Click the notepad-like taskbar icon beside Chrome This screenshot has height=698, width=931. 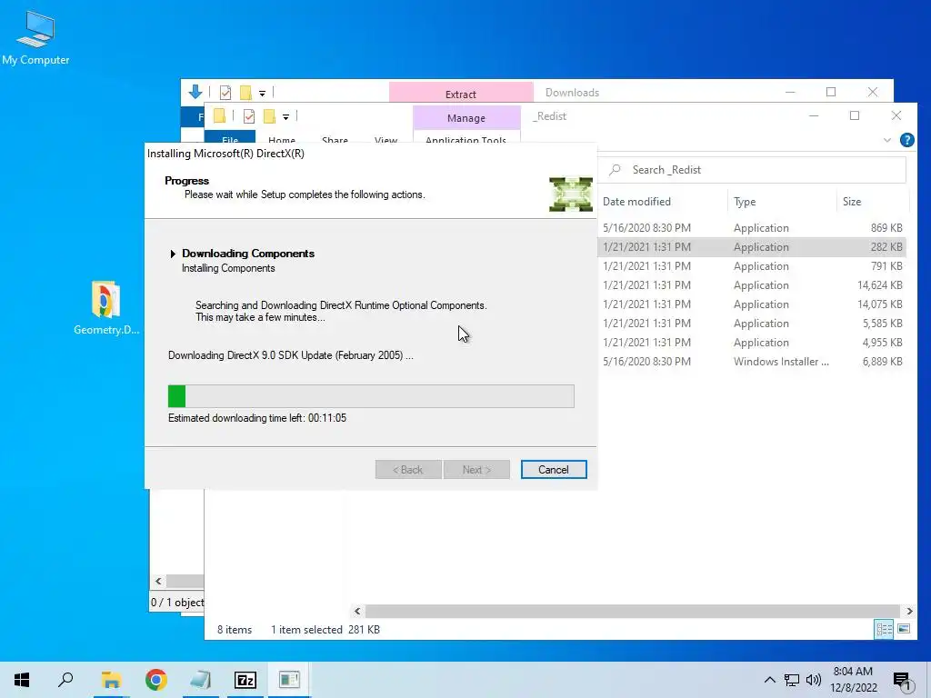click(201, 680)
